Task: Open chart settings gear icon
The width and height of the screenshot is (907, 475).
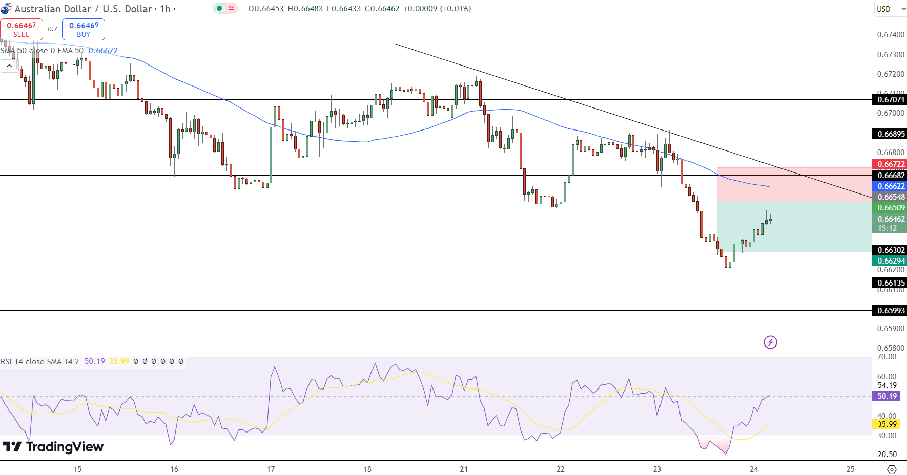Action: [892, 469]
